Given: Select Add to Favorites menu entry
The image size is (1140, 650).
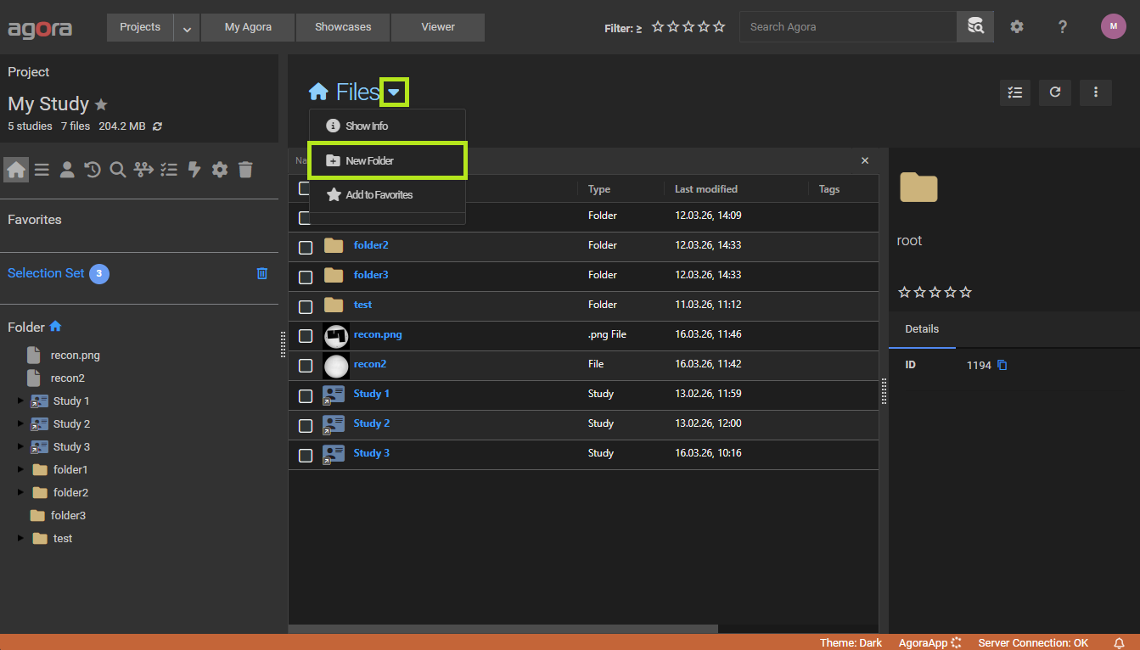Looking at the screenshot, I should [379, 195].
